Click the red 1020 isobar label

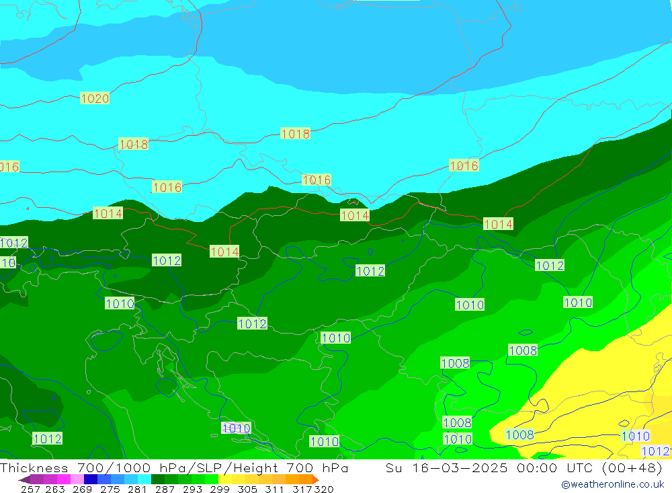coord(95,98)
